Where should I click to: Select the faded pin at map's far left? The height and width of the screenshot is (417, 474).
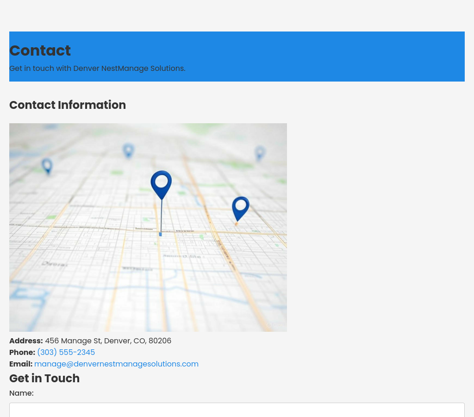point(47,165)
